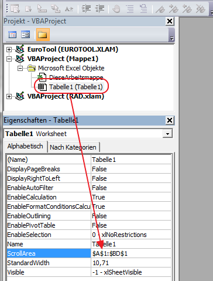Viewport: 213px width, 281px height.
Task: Open the edit toolbar options arrow
Action: coord(211,12)
